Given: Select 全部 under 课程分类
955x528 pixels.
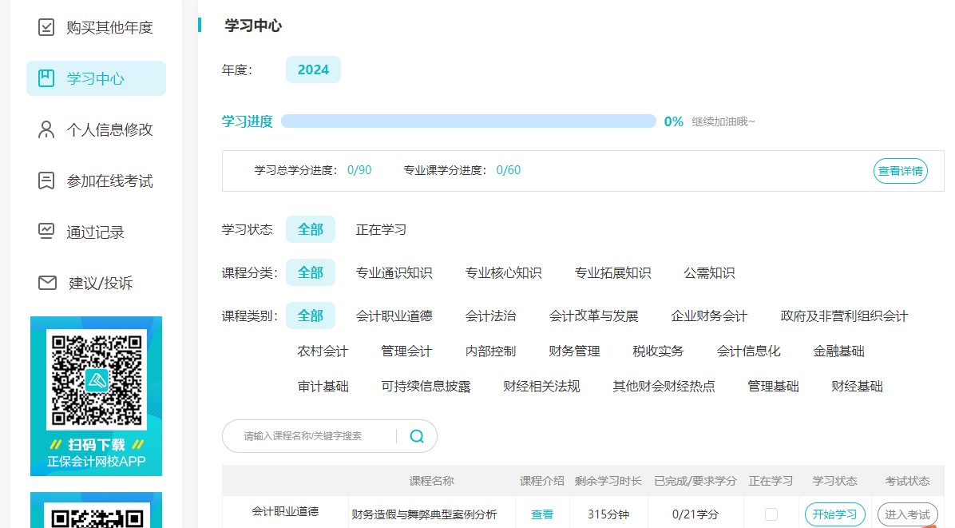Looking at the screenshot, I should tap(311, 272).
